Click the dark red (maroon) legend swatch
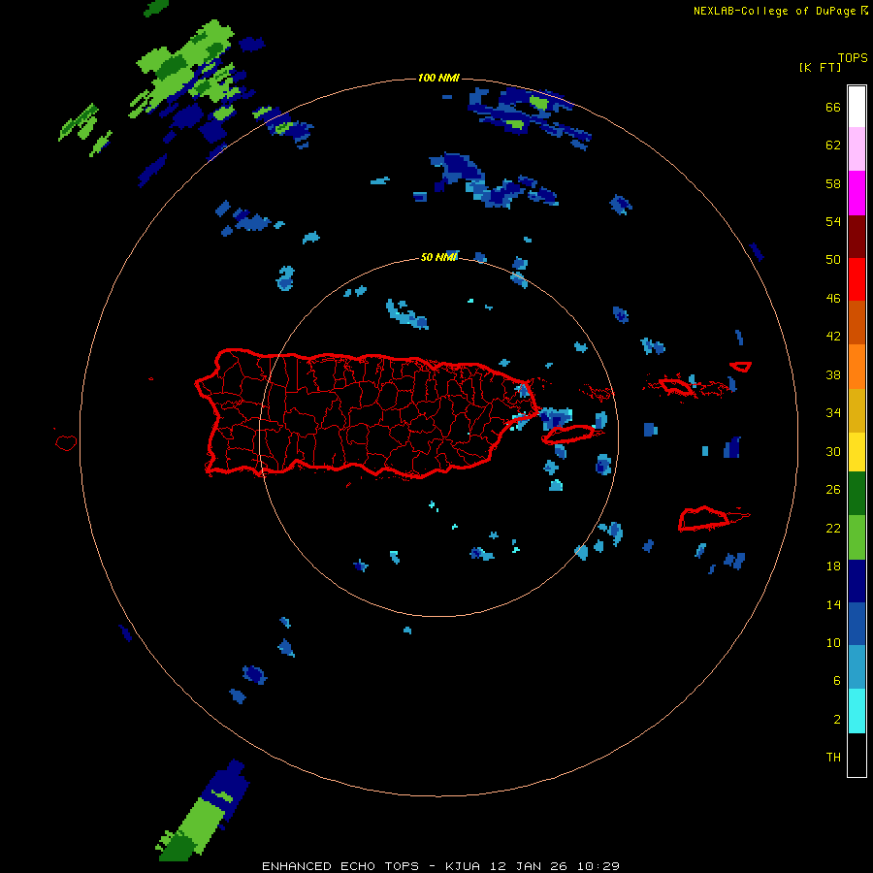This screenshot has width=873, height=873. point(857,237)
